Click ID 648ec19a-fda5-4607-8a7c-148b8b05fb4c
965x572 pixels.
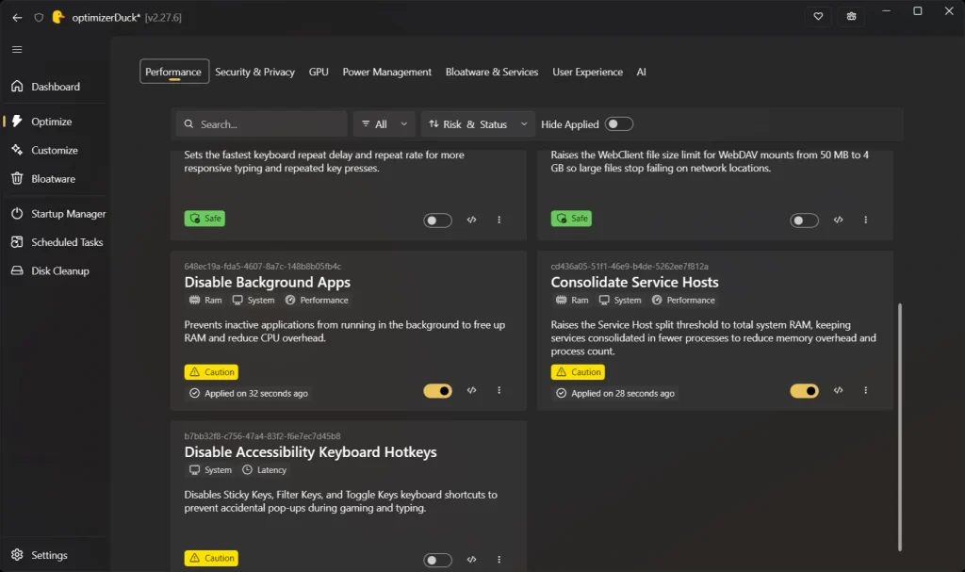(x=263, y=267)
